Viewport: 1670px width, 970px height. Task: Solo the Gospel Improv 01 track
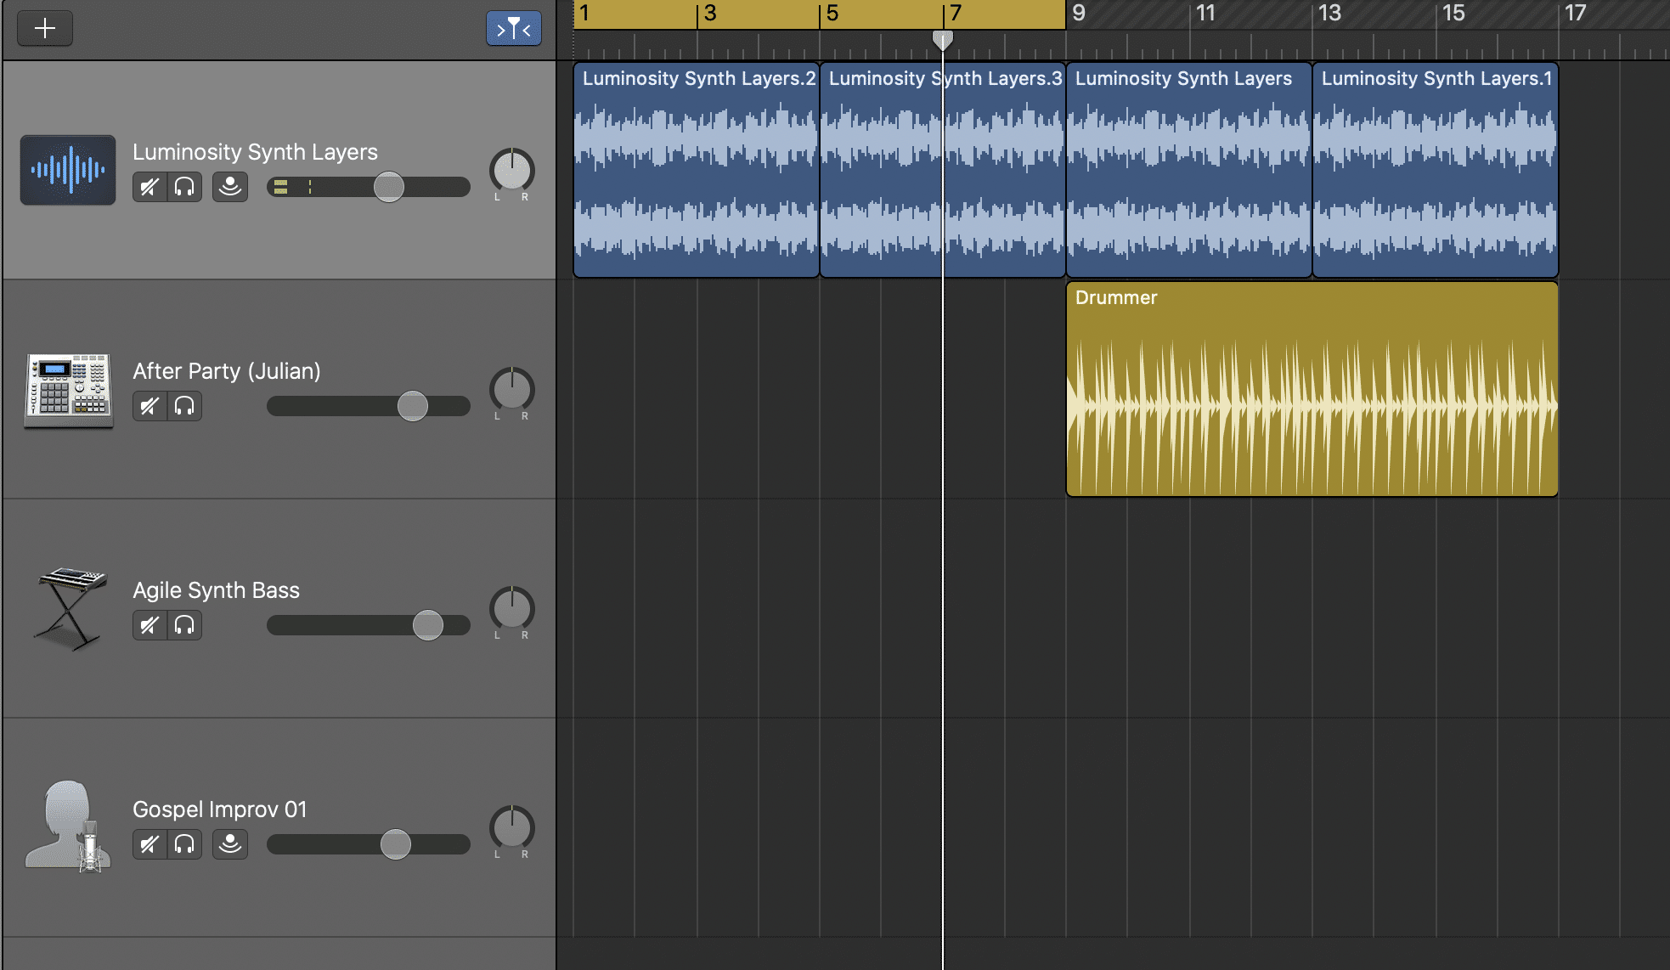click(185, 844)
